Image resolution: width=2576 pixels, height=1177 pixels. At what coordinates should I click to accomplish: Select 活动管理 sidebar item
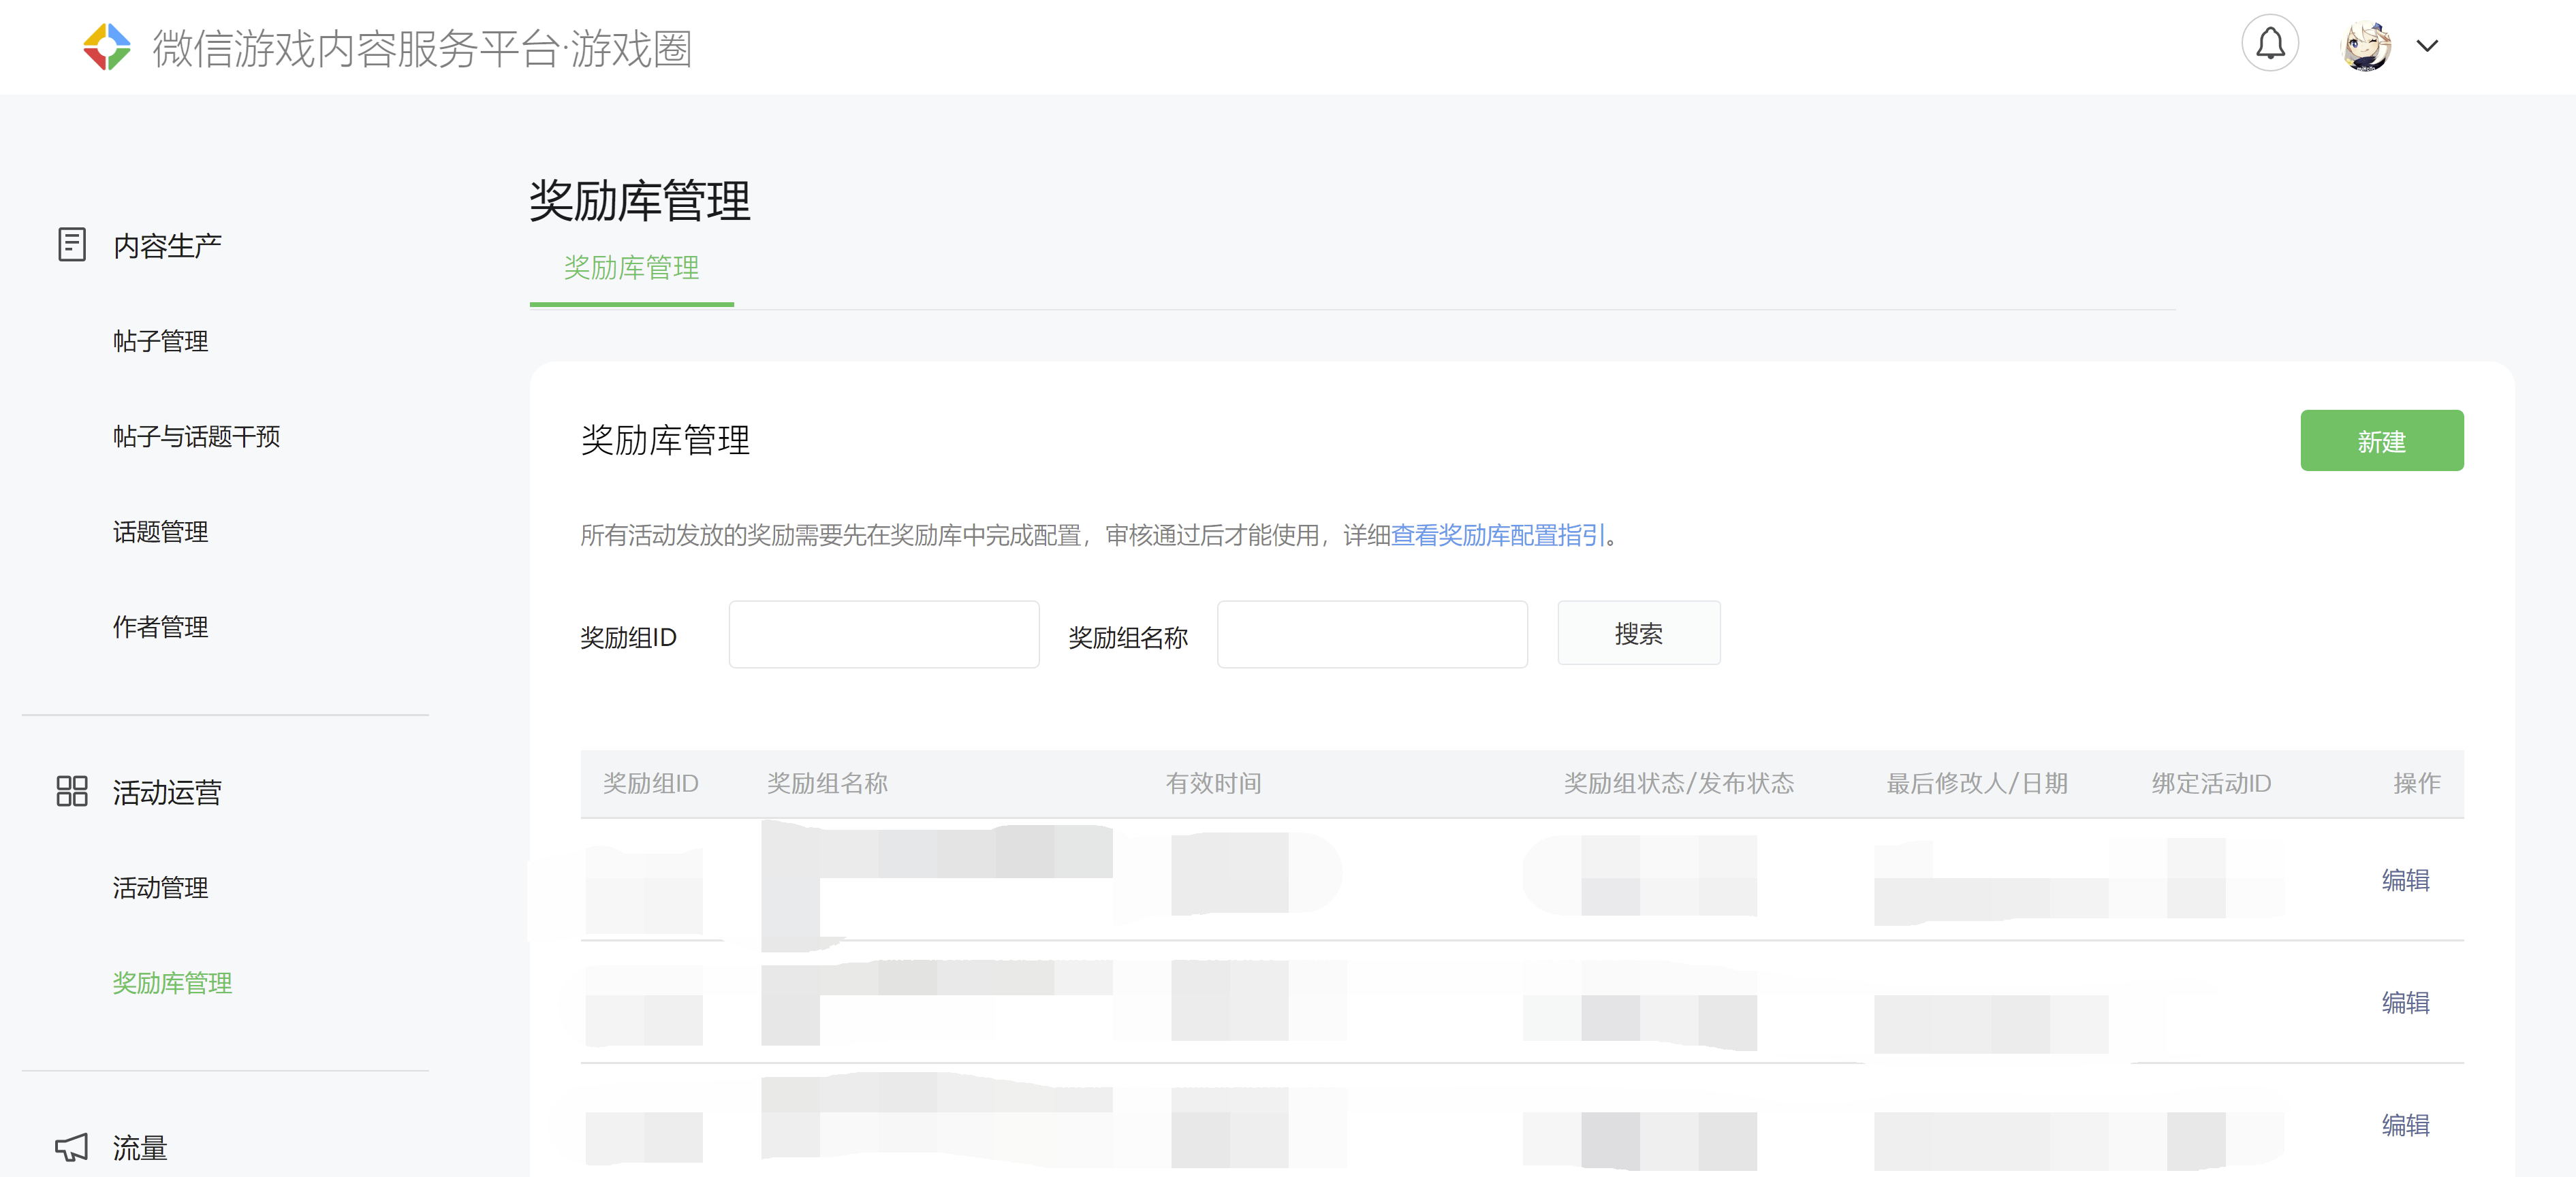[x=160, y=887]
